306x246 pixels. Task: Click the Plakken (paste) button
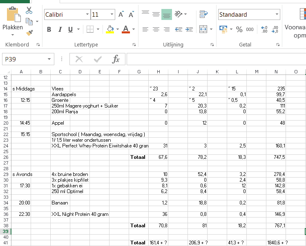pos(13,20)
